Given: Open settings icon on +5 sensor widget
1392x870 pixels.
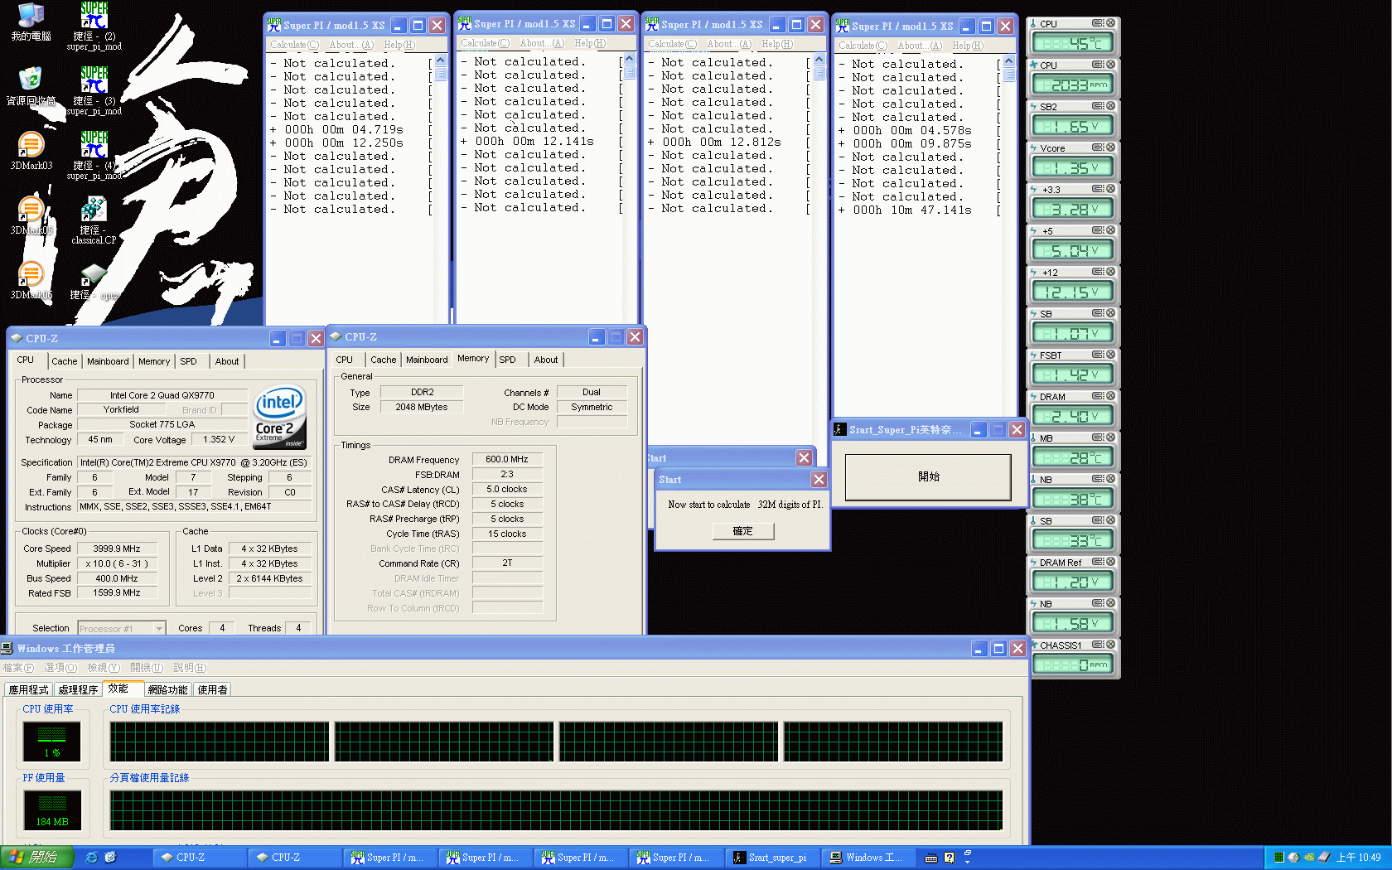Looking at the screenshot, I should click(x=1098, y=230).
